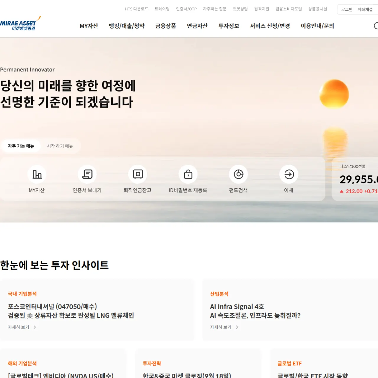Select the 해외 기업분석 category label
Screen dimensions: 378x378
(22, 364)
